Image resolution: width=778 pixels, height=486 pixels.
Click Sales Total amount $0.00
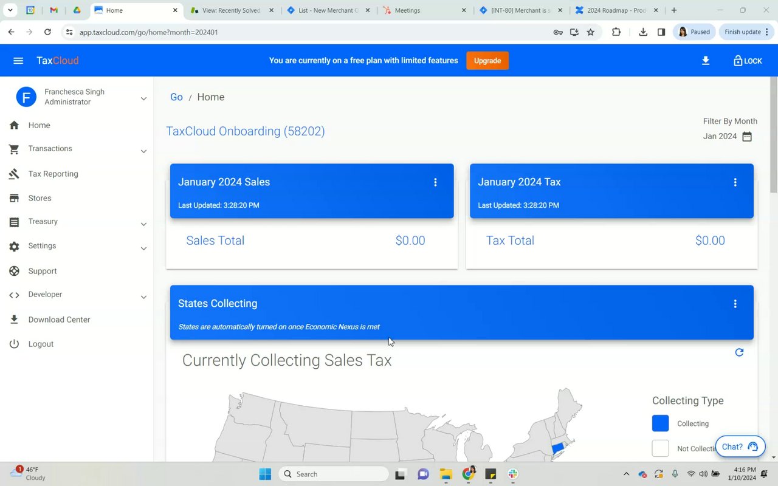coord(410,241)
